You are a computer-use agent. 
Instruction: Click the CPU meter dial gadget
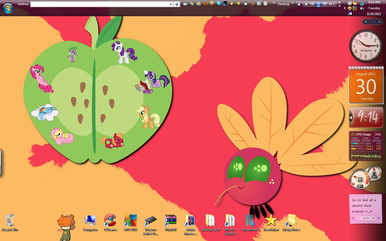[360, 179]
